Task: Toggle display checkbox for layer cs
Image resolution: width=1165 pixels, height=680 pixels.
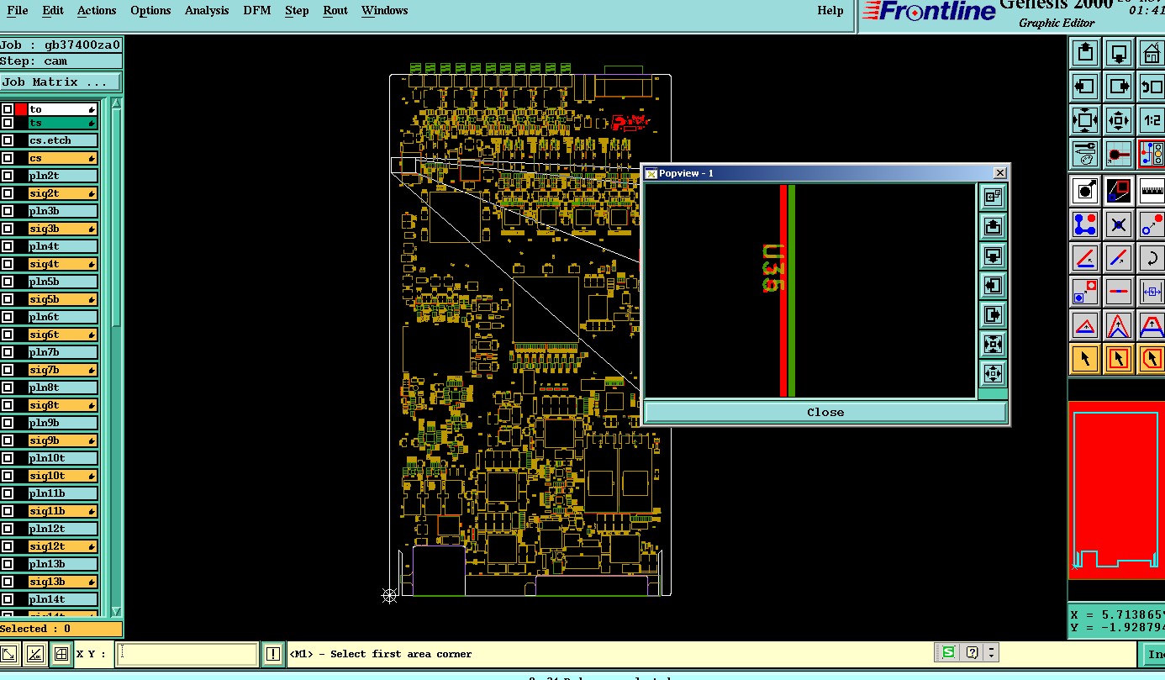Action: pos(8,158)
